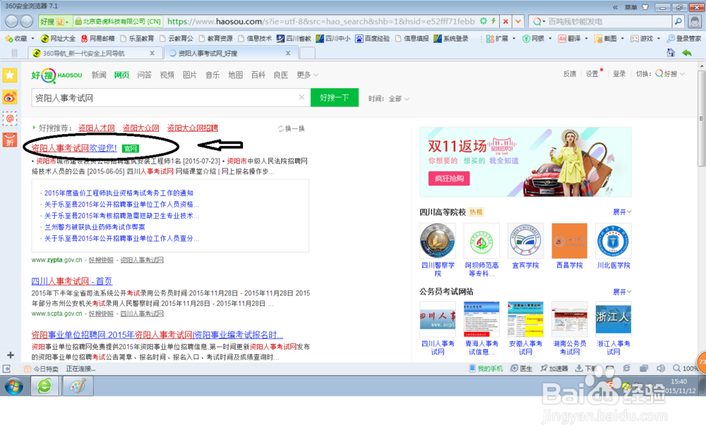Open a new tab button
Image resolution: width=706 pixels, height=440 pixels.
click(307, 53)
